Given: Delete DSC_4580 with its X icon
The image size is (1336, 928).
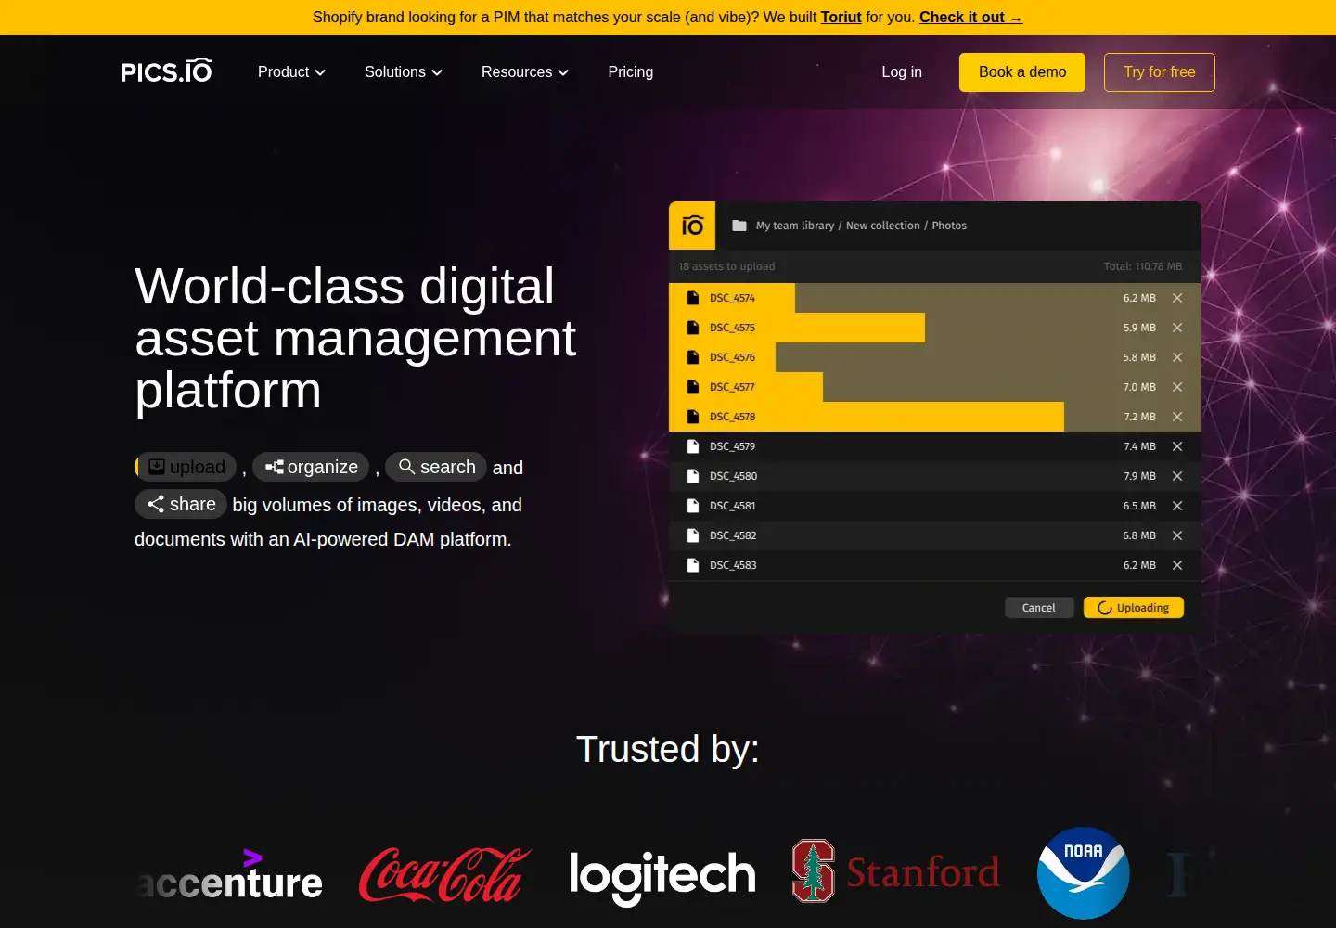Looking at the screenshot, I should 1177,476.
